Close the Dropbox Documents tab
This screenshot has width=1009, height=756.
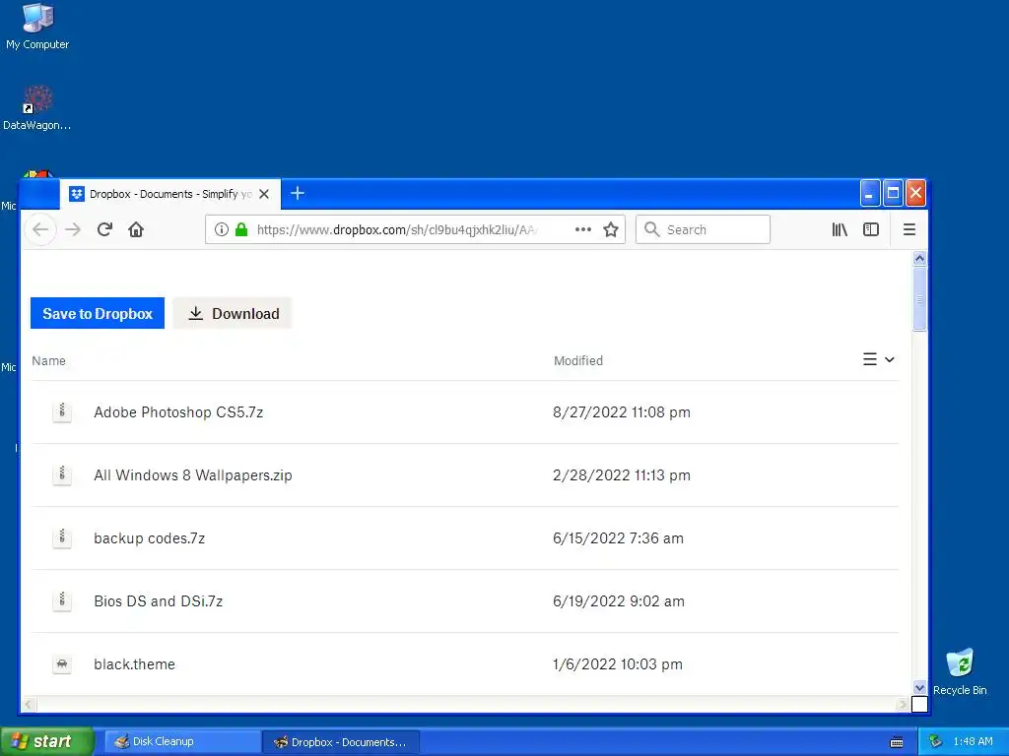[264, 194]
